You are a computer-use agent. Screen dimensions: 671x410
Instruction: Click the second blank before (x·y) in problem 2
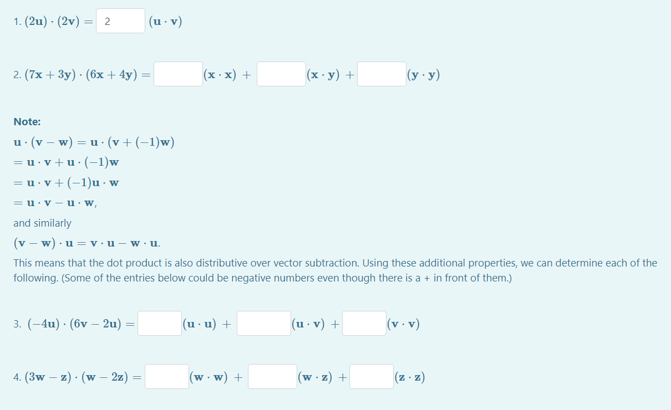[x=281, y=73]
